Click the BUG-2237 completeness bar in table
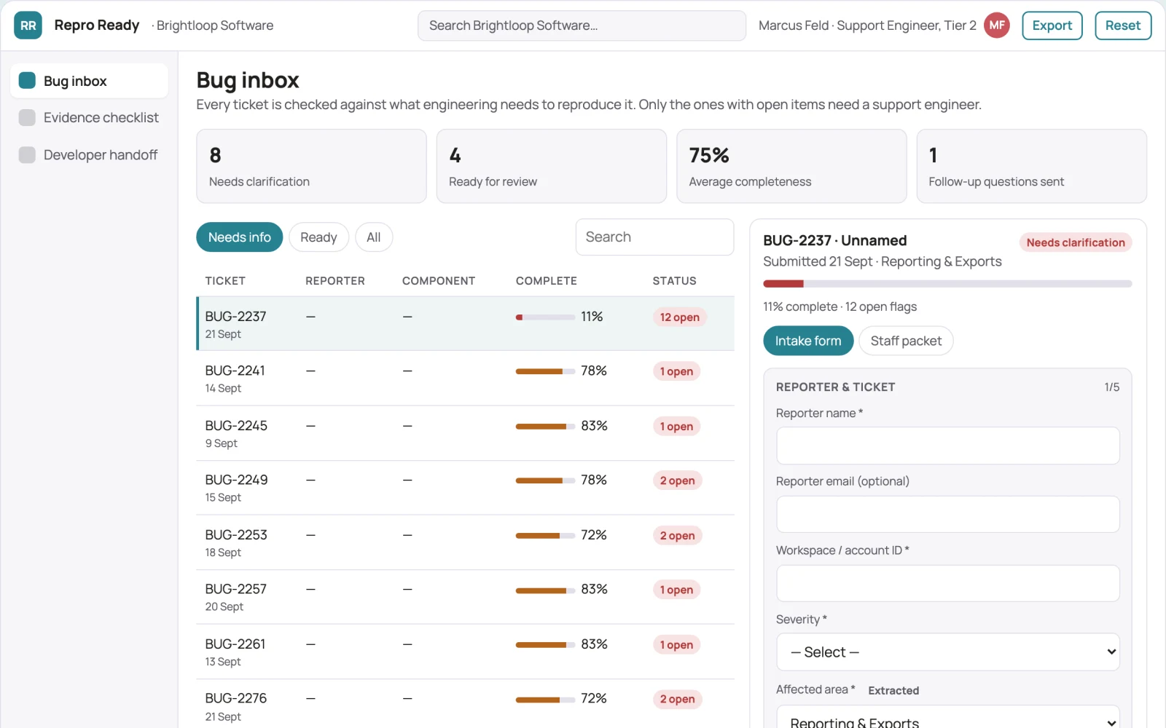 (545, 317)
